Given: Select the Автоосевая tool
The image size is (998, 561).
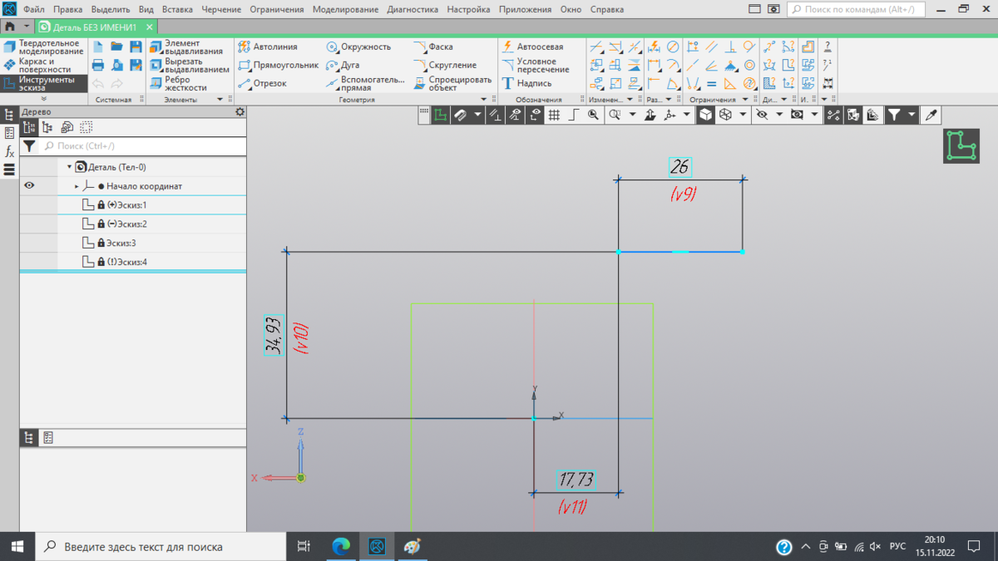Looking at the screenshot, I should pos(532,47).
